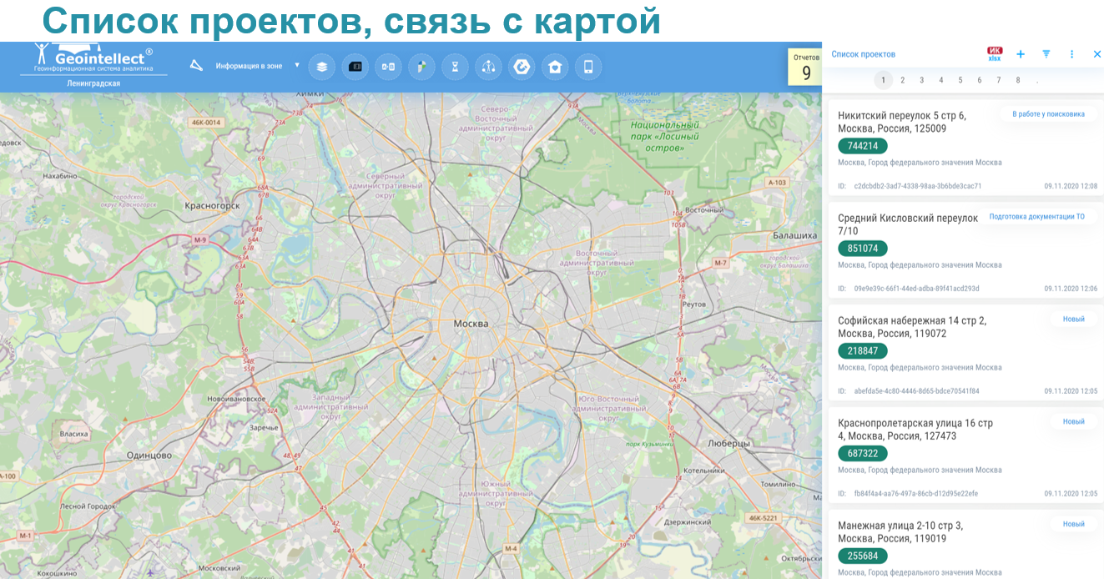Open the map layers stack icon
This screenshot has width=1104, height=579.
(321, 67)
